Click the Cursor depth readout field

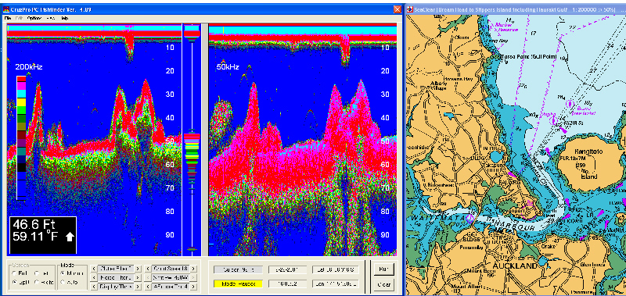tap(238, 269)
